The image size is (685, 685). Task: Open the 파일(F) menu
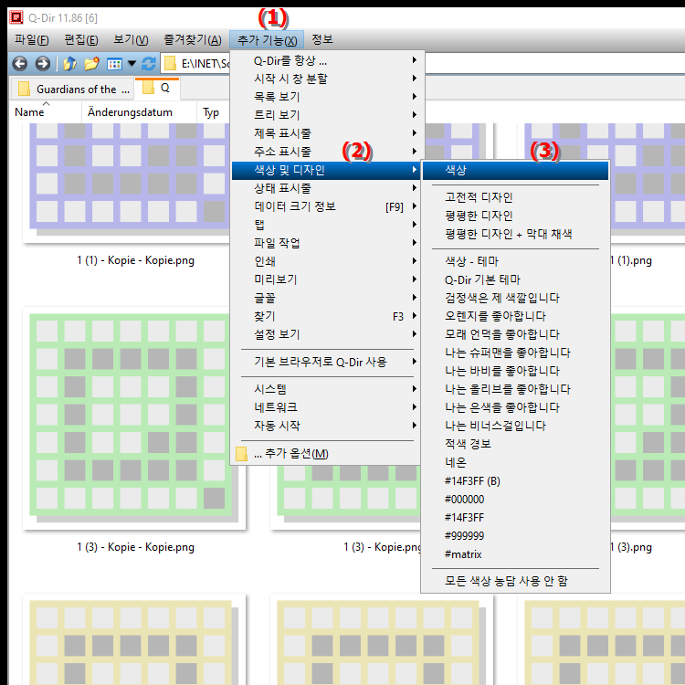pos(32,40)
